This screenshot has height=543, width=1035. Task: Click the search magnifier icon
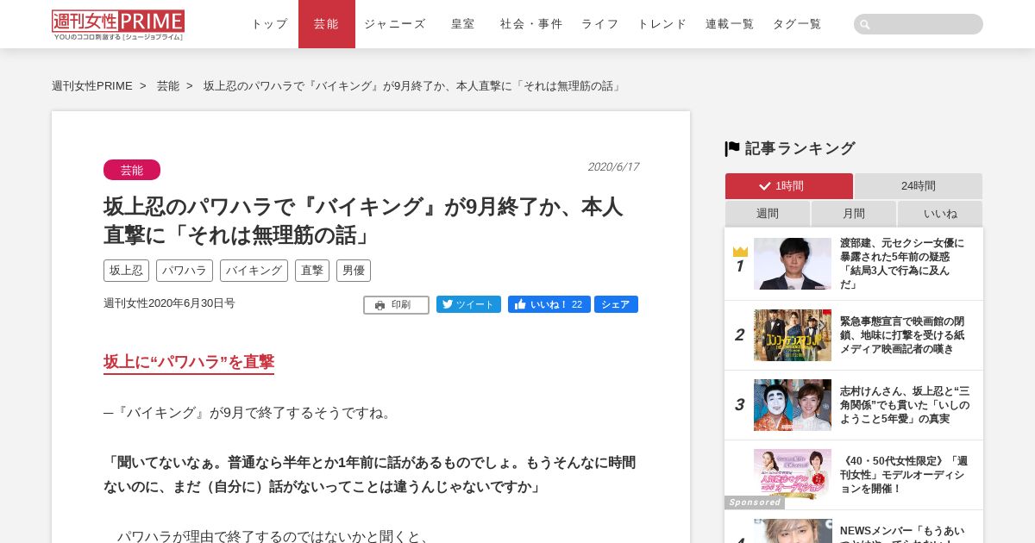865,24
